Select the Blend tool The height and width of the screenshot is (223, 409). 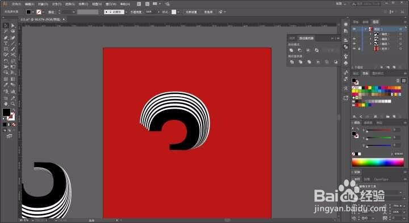coord(12,85)
